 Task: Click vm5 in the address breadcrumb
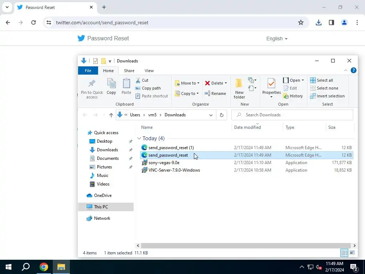coord(152,115)
